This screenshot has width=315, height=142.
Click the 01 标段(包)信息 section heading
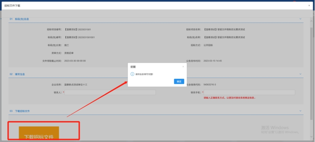19,19
